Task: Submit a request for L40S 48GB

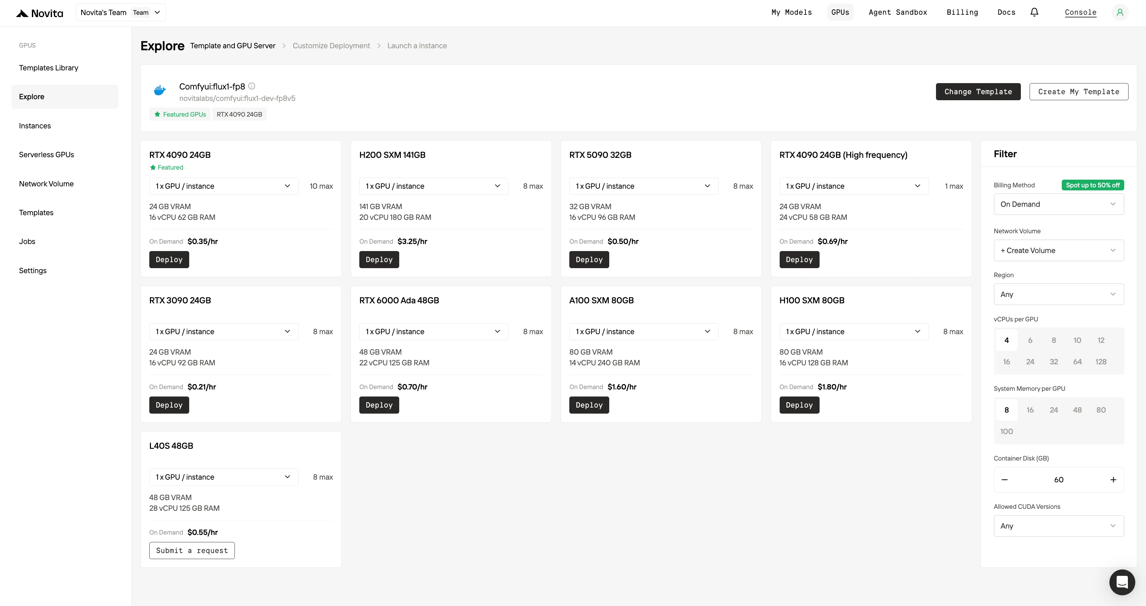Action: 192,550
